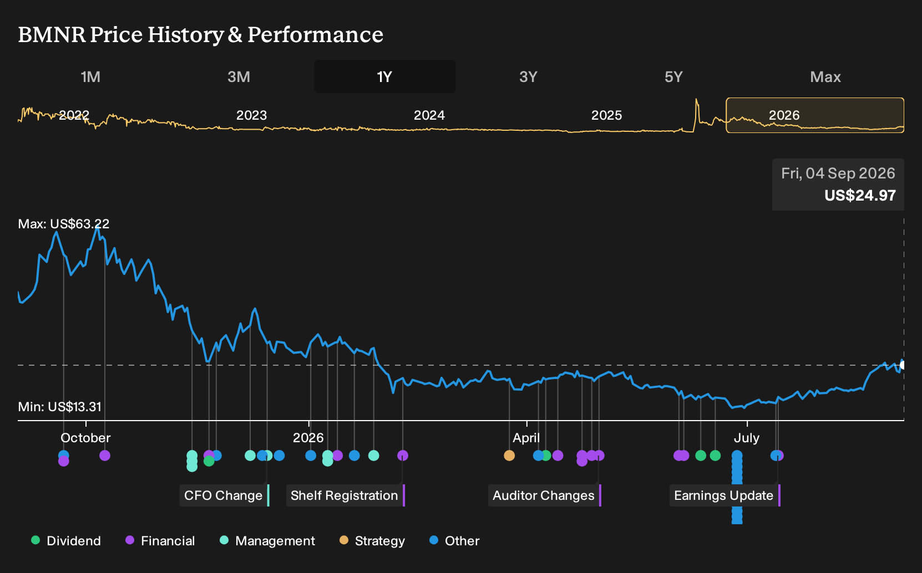The height and width of the screenshot is (573, 922).
Task: Select the 1Y range tab
Action: 384,76
